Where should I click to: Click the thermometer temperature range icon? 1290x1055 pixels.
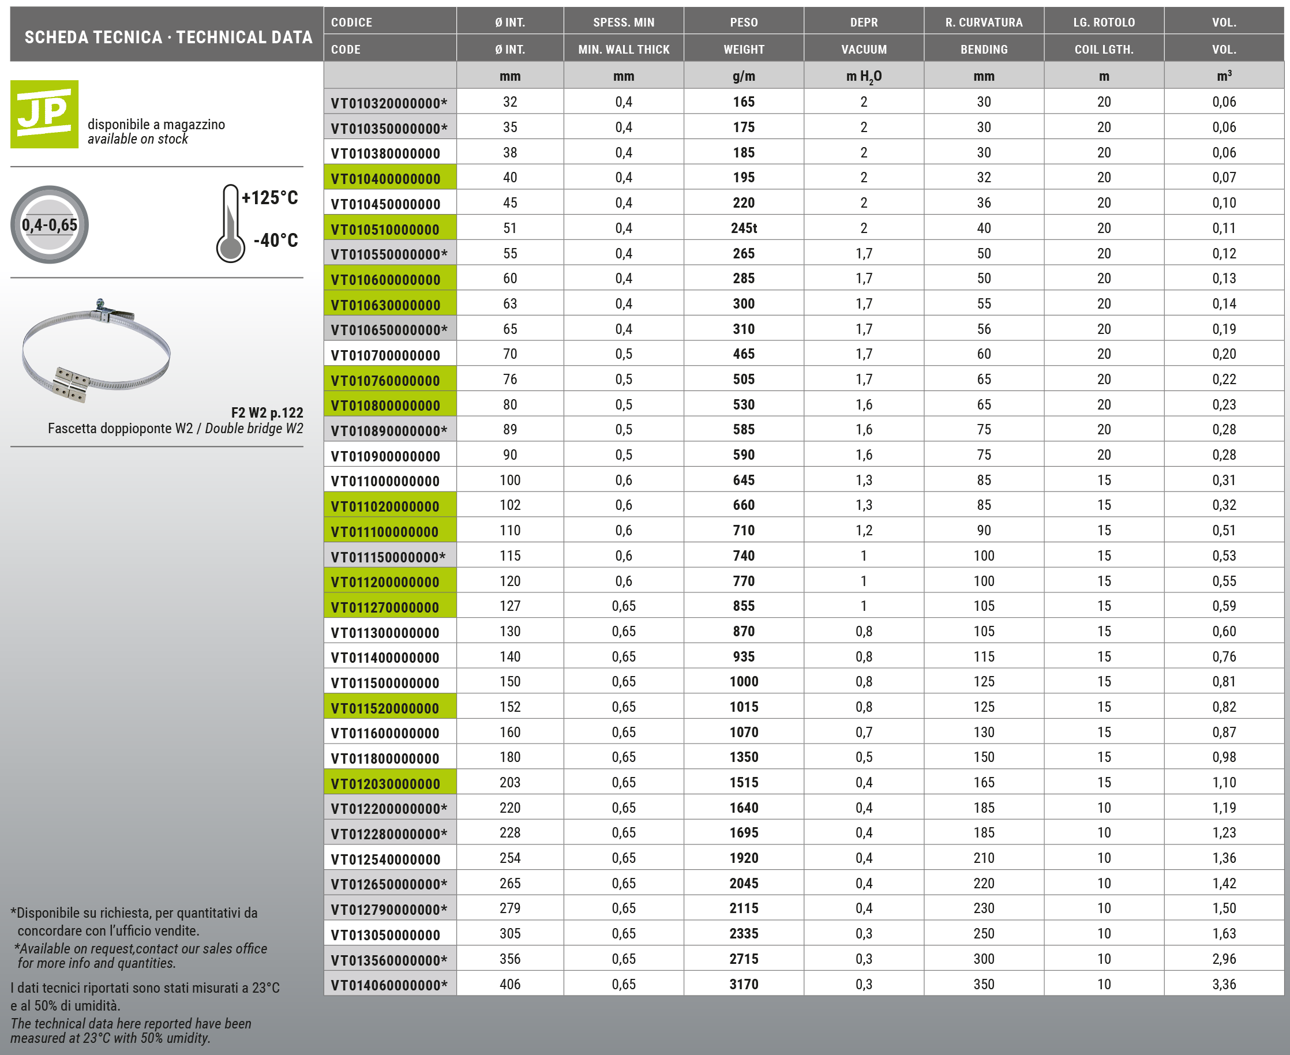coord(230,224)
